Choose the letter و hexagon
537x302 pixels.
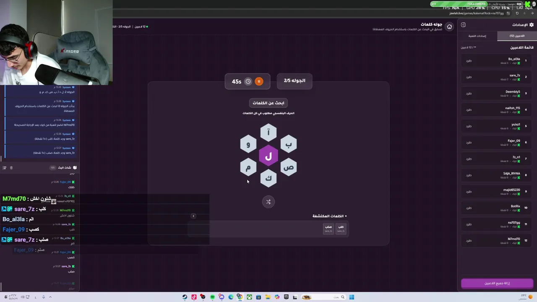(x=248, y=144)
